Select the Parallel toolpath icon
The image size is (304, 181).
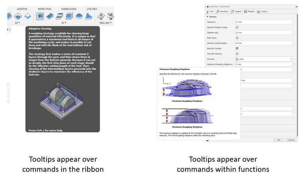pos(69,16)
